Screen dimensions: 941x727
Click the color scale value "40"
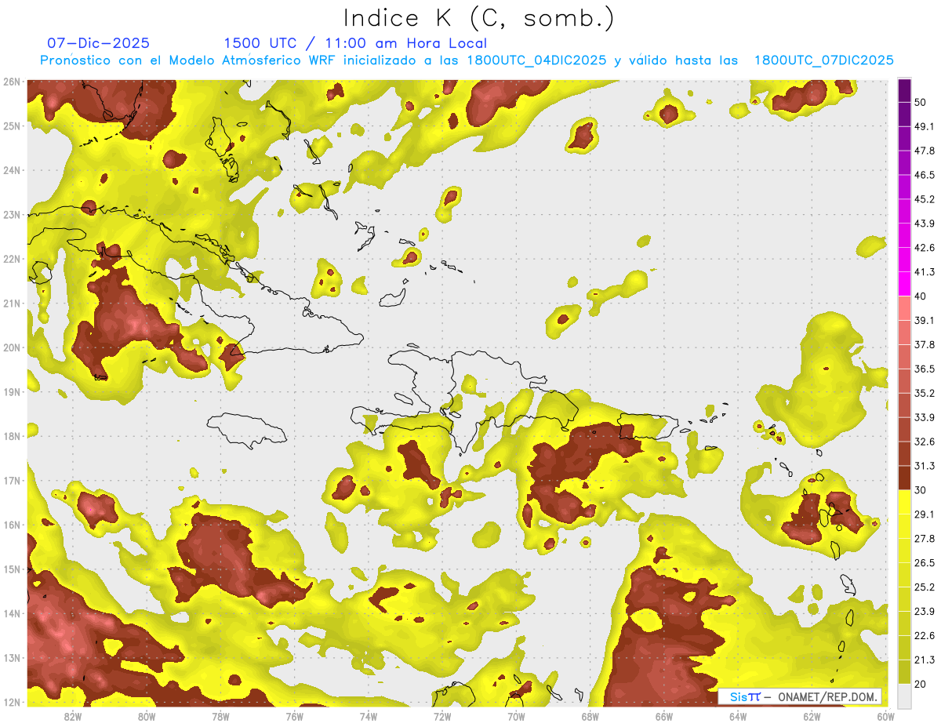pyautogui.click(x=920, y=296)
